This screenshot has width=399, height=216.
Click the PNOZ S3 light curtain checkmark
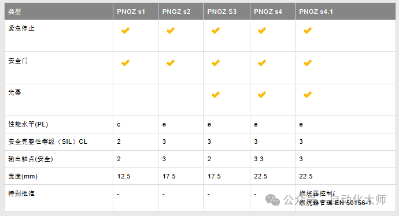pyautogui.click(x=216, y=95)
